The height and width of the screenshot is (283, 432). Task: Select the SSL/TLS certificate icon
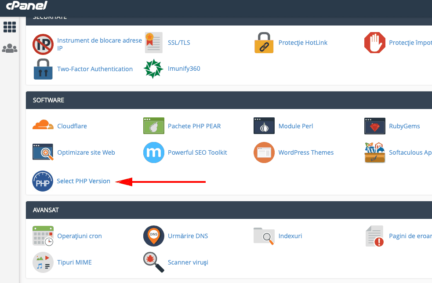pyautogui.click(x=153, y=42)
